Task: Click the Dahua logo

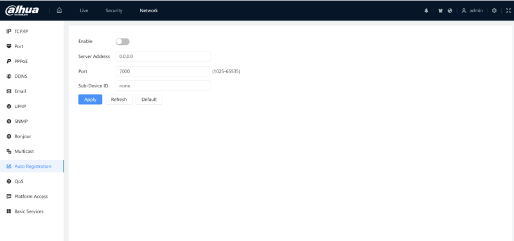Action: tap(22, 10)
